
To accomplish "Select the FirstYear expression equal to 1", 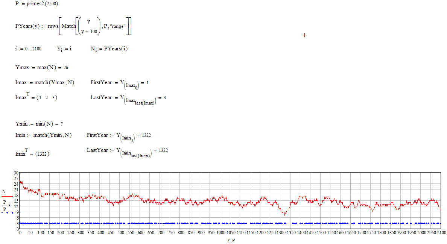I will coord(120,84).
